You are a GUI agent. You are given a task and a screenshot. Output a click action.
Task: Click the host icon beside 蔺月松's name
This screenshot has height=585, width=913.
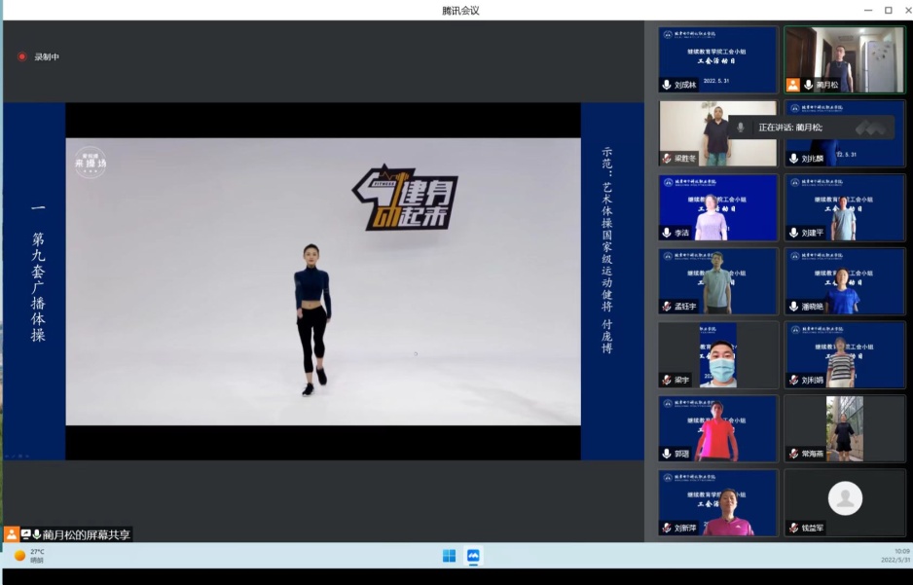click(x=793, y=85)
